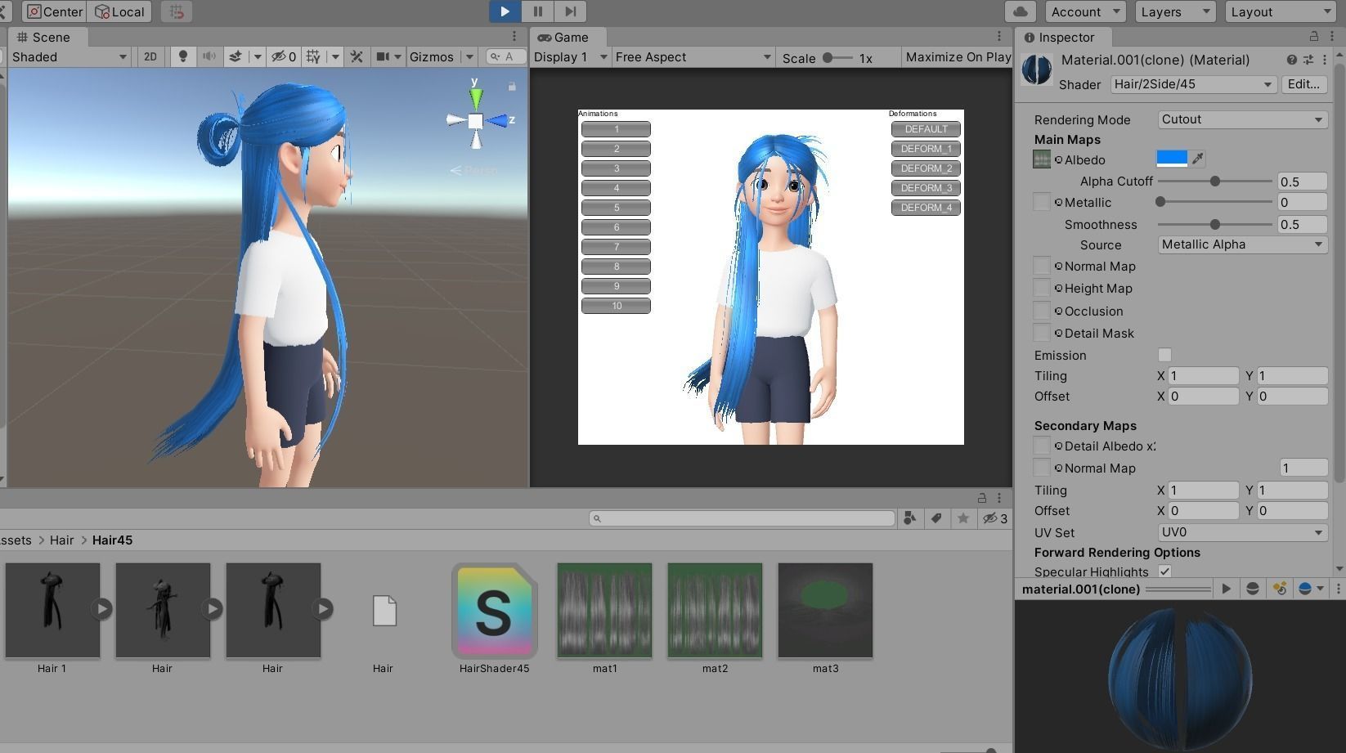This screenshot has width=1346, height=753.
Task: Open the component editor tools icon
Action: click(x=357, y=56)
